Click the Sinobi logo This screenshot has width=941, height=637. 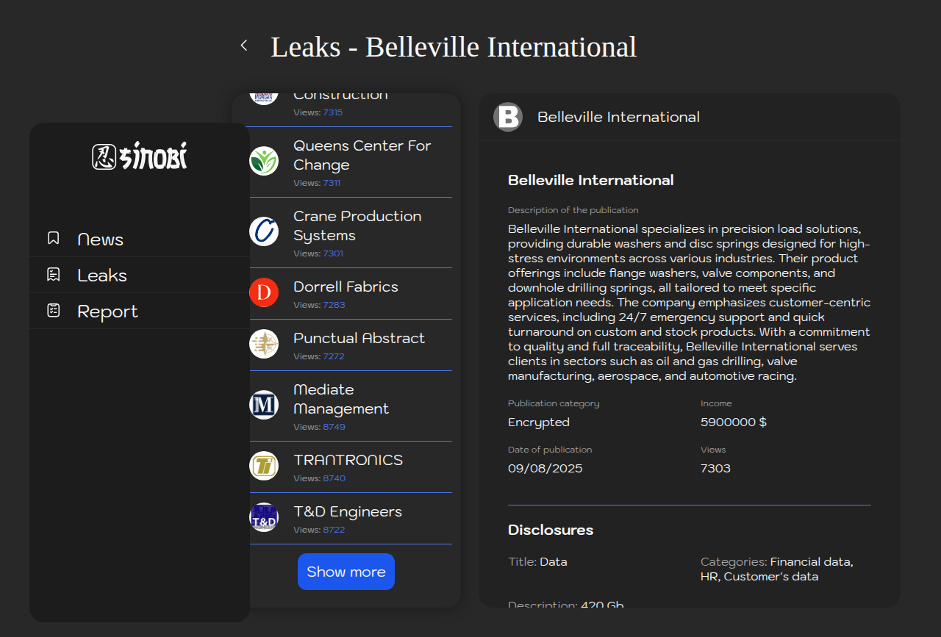(140, 156)
